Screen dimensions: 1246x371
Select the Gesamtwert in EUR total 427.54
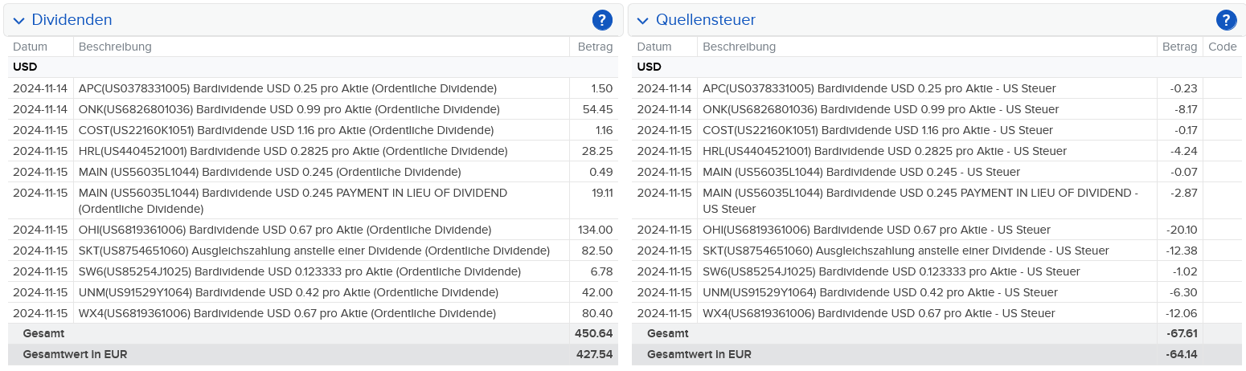pos(595,354)
